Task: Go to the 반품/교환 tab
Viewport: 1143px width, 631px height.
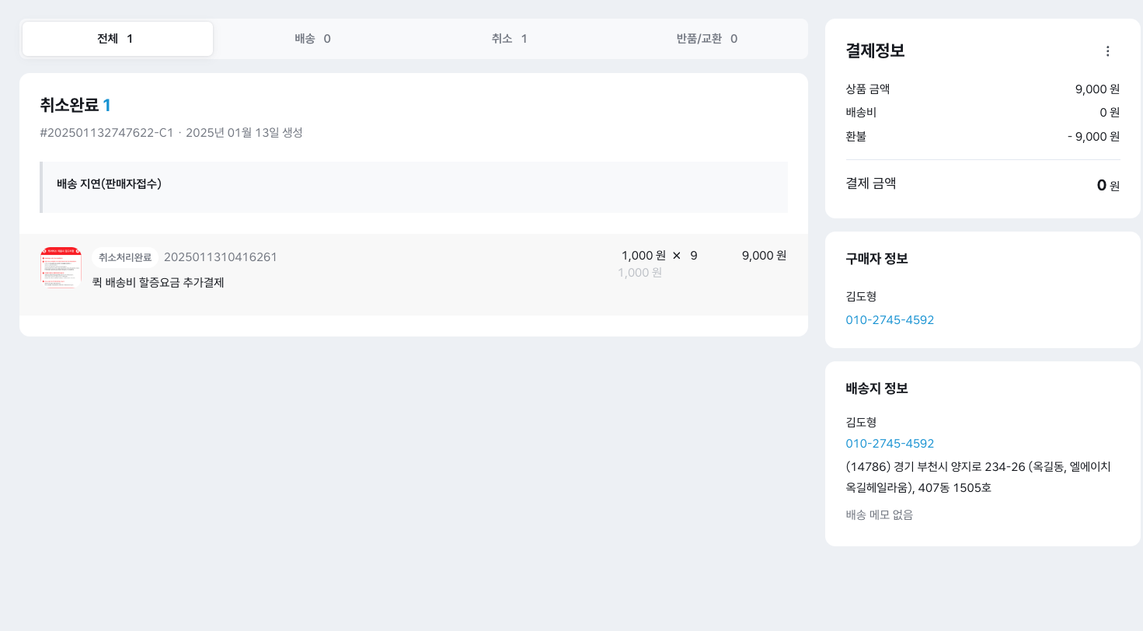Action: 707,39
